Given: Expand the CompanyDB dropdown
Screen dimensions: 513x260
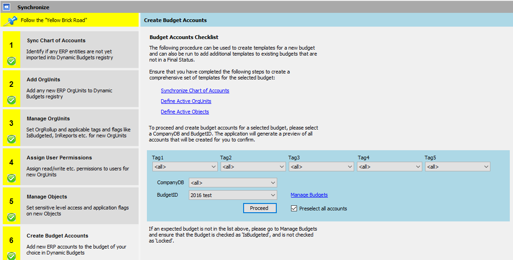Looking at the screenshot, I should (233, 183).
